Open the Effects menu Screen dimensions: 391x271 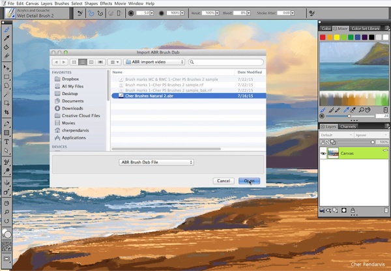[x=106, y=3]
